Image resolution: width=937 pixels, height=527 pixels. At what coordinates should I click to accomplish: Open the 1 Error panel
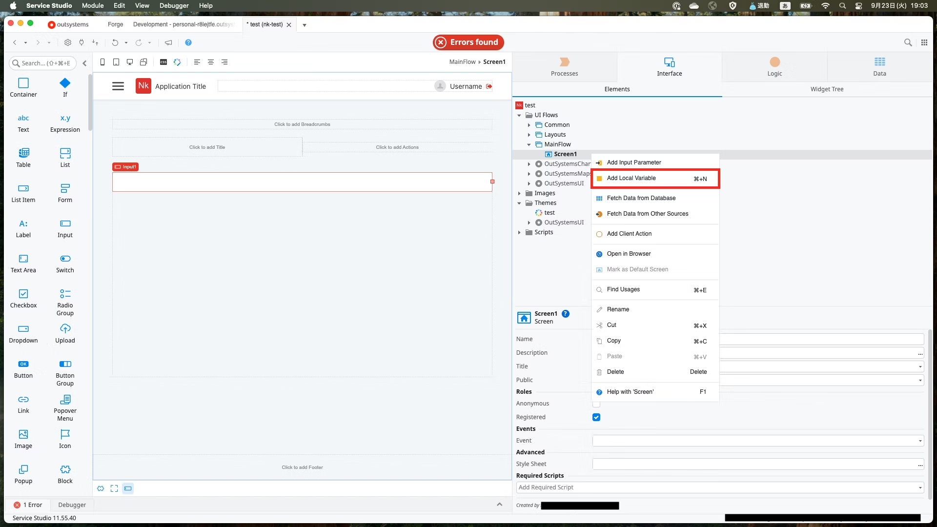[x=29, y=505]
